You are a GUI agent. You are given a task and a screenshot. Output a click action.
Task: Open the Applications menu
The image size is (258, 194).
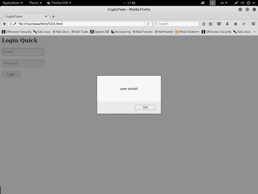13,3
